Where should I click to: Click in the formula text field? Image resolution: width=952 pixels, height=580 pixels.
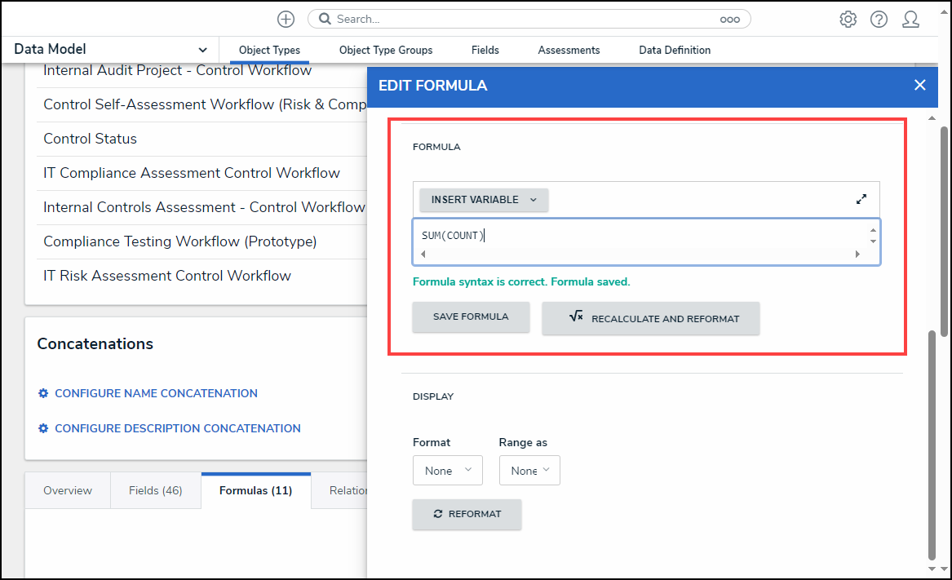tap(636, 236)
